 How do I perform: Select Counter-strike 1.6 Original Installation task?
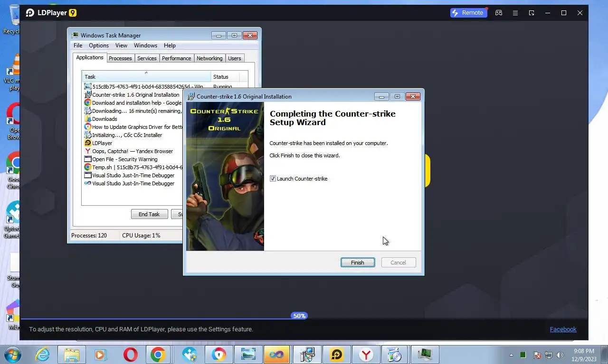pos(132,95)
